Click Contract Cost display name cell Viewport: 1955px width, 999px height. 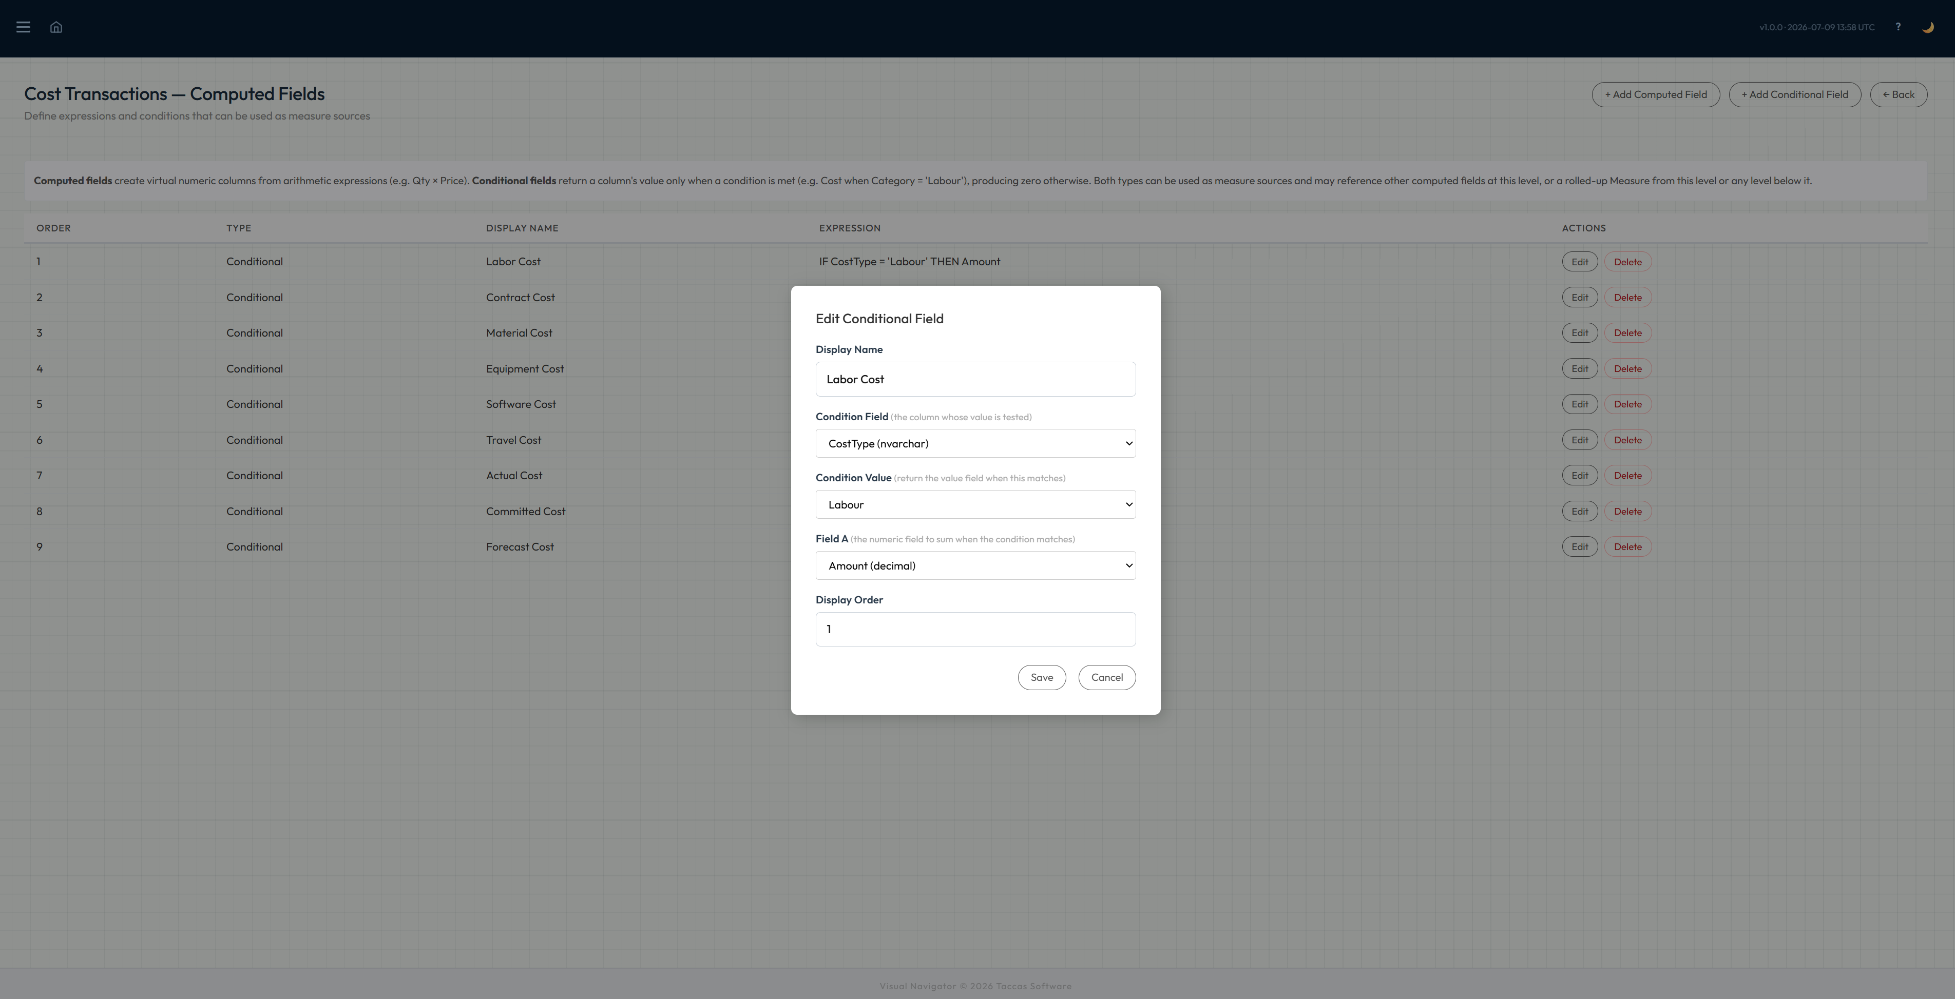[520, 298]
